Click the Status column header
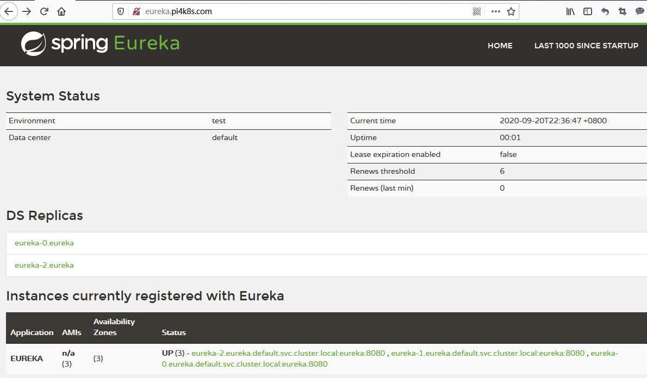Image resolution: width=647 pixels, height=378 pixels. [174, 333]
